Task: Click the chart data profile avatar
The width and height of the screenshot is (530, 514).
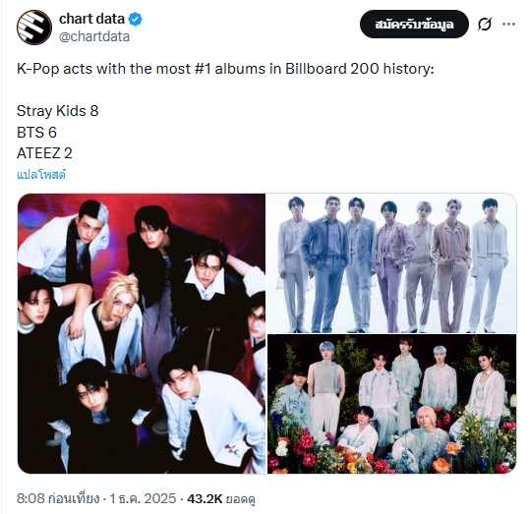Action: [x=34, y=28]
